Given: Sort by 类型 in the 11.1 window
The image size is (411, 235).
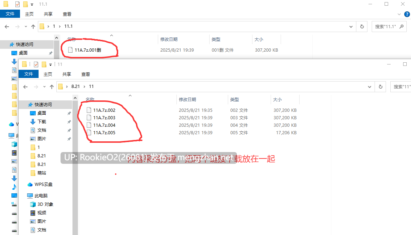Looking at the screenshot, I should point(216,40).
